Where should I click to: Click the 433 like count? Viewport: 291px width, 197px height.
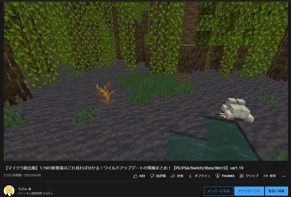142,176
